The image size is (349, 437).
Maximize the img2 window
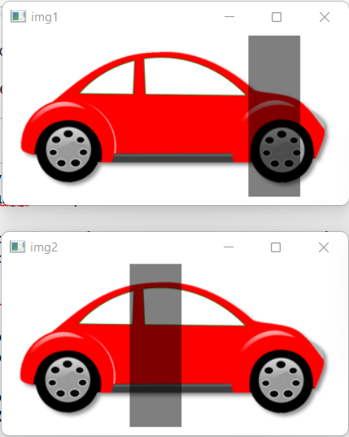(276, 247)
